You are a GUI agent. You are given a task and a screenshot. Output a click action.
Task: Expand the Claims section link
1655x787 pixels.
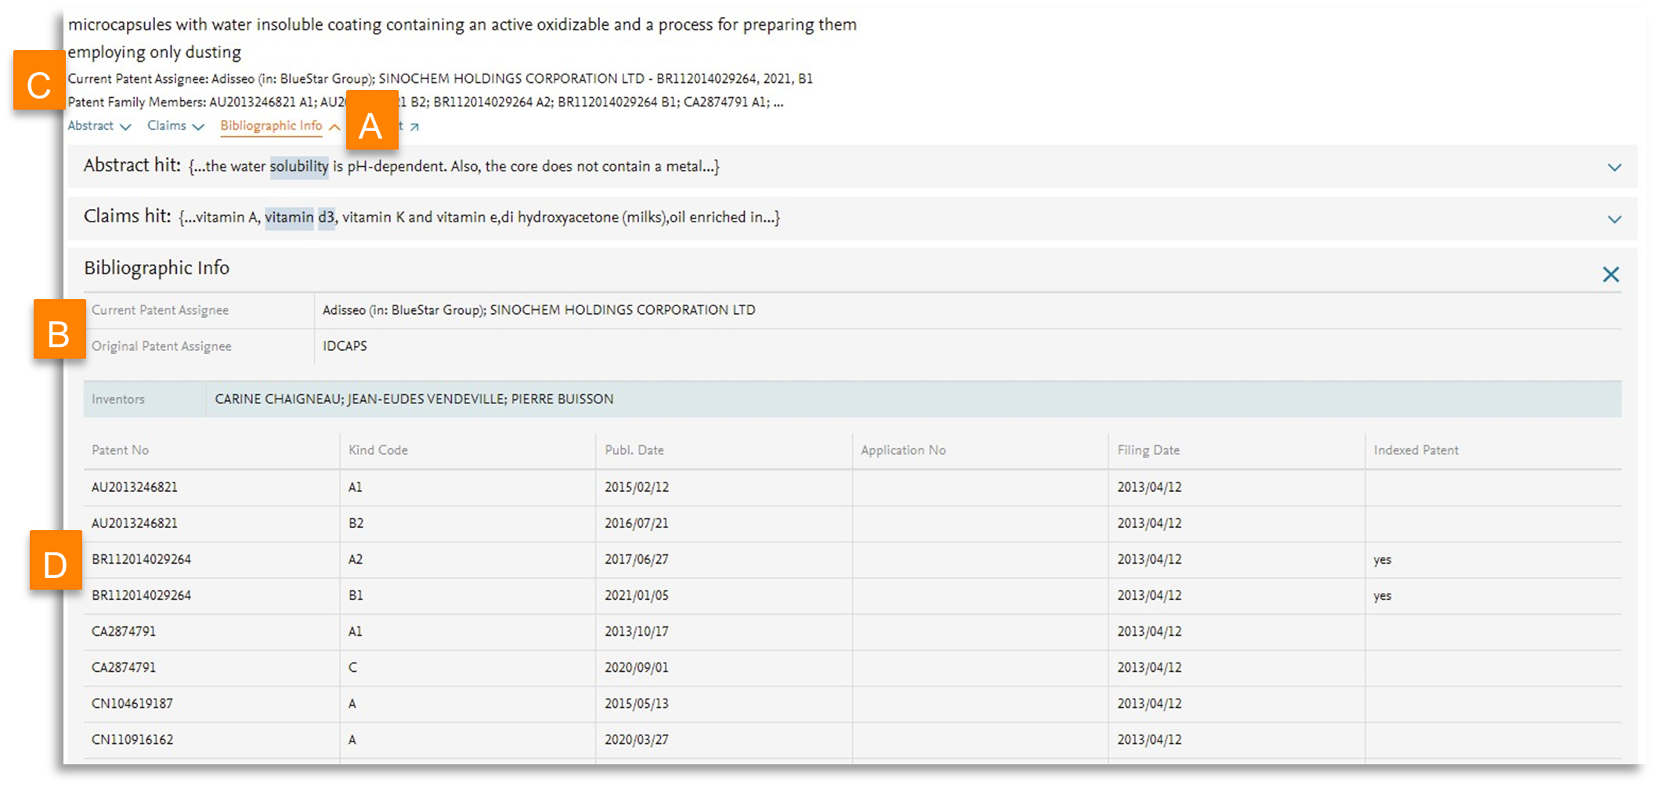click(x=175, y=126)
